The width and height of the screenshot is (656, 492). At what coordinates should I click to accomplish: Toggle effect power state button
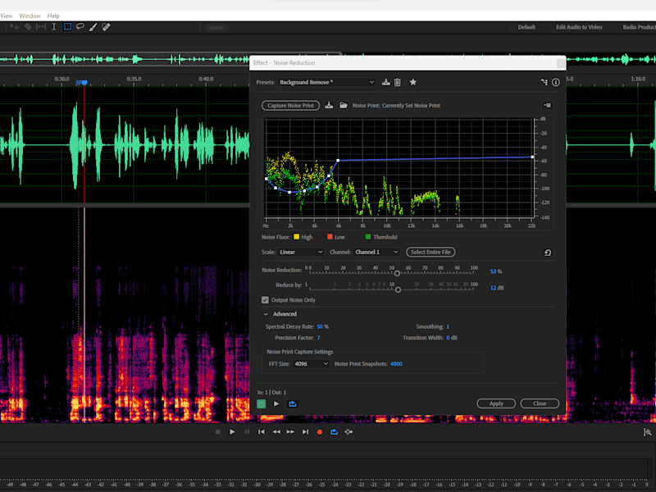tap(261, 403)
